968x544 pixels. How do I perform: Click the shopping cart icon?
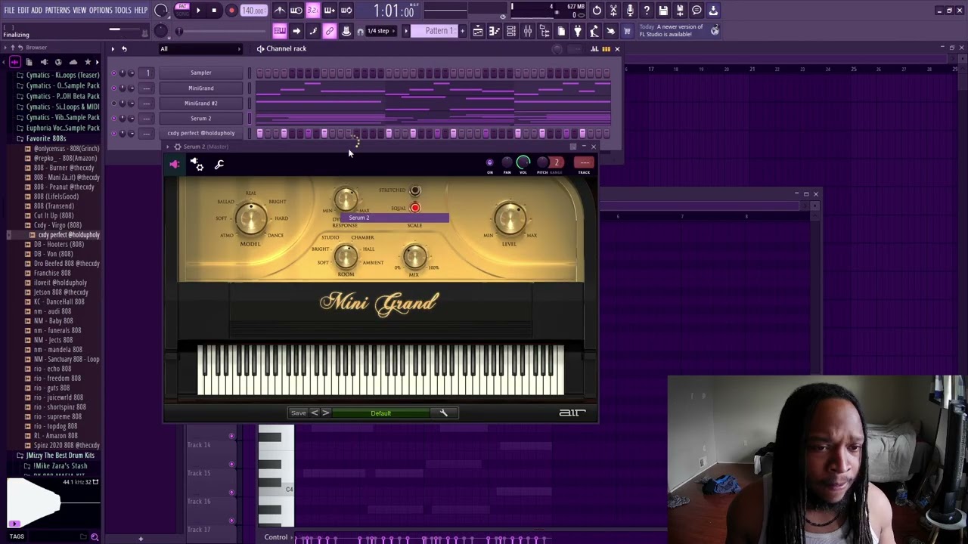click(x=627, y=31)
